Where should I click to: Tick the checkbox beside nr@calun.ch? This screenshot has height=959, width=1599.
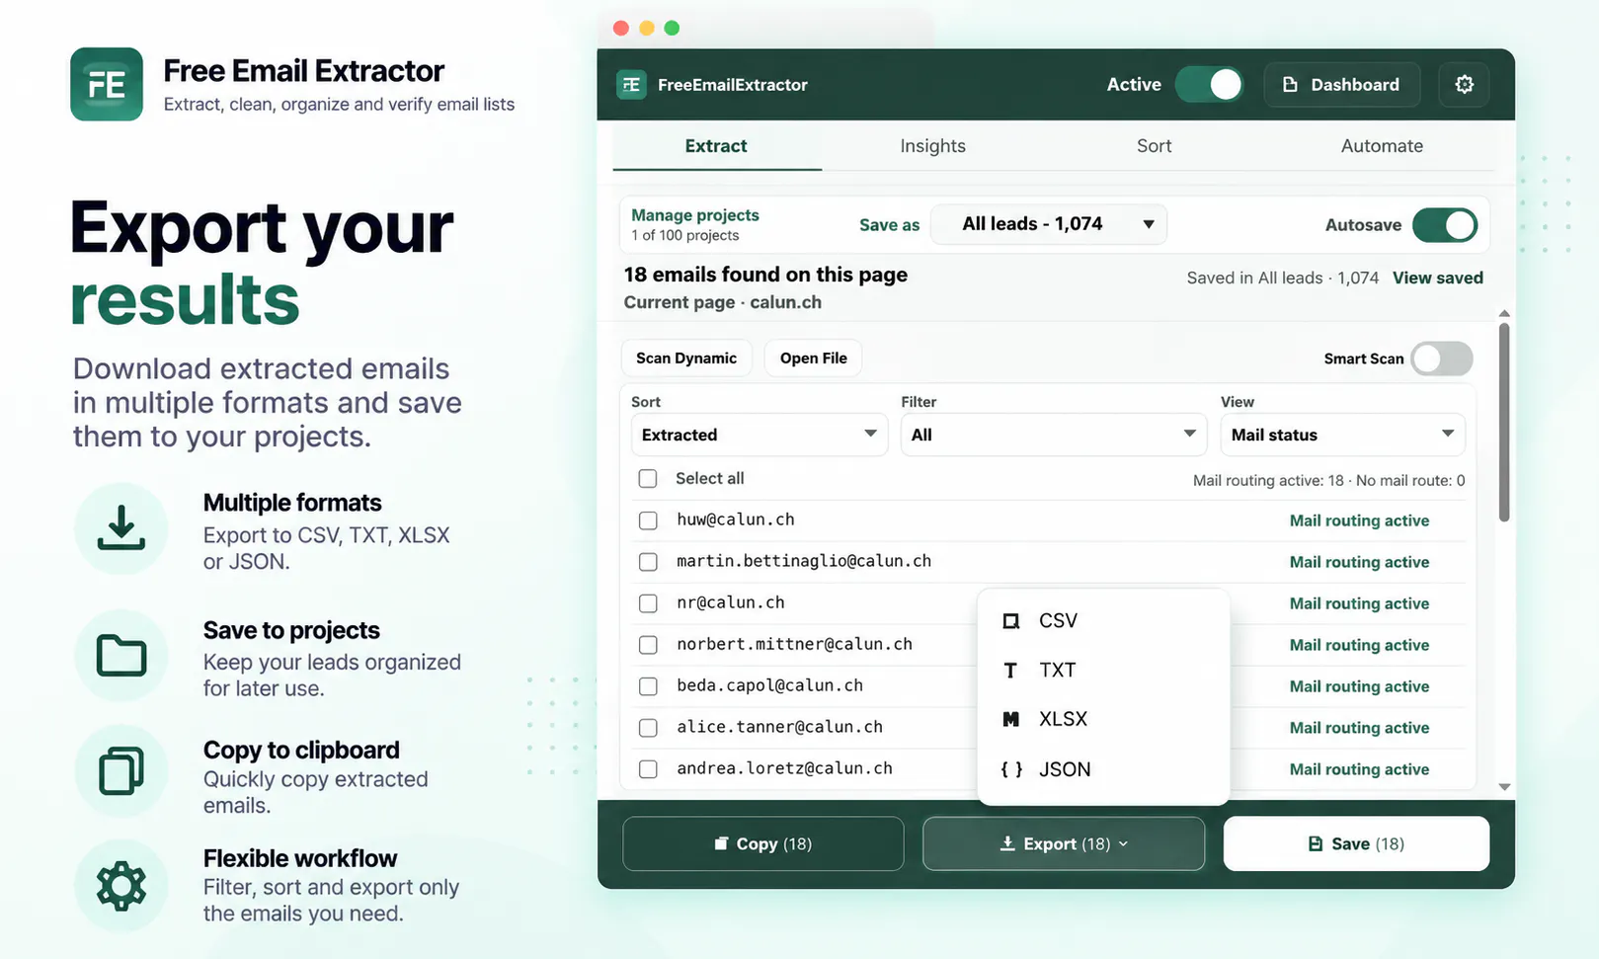point(648,603)
